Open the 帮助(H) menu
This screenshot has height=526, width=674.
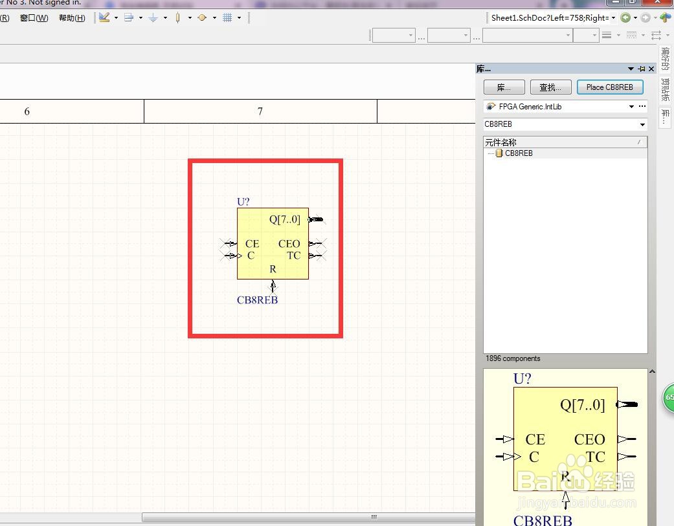click(x=73, y=18)
